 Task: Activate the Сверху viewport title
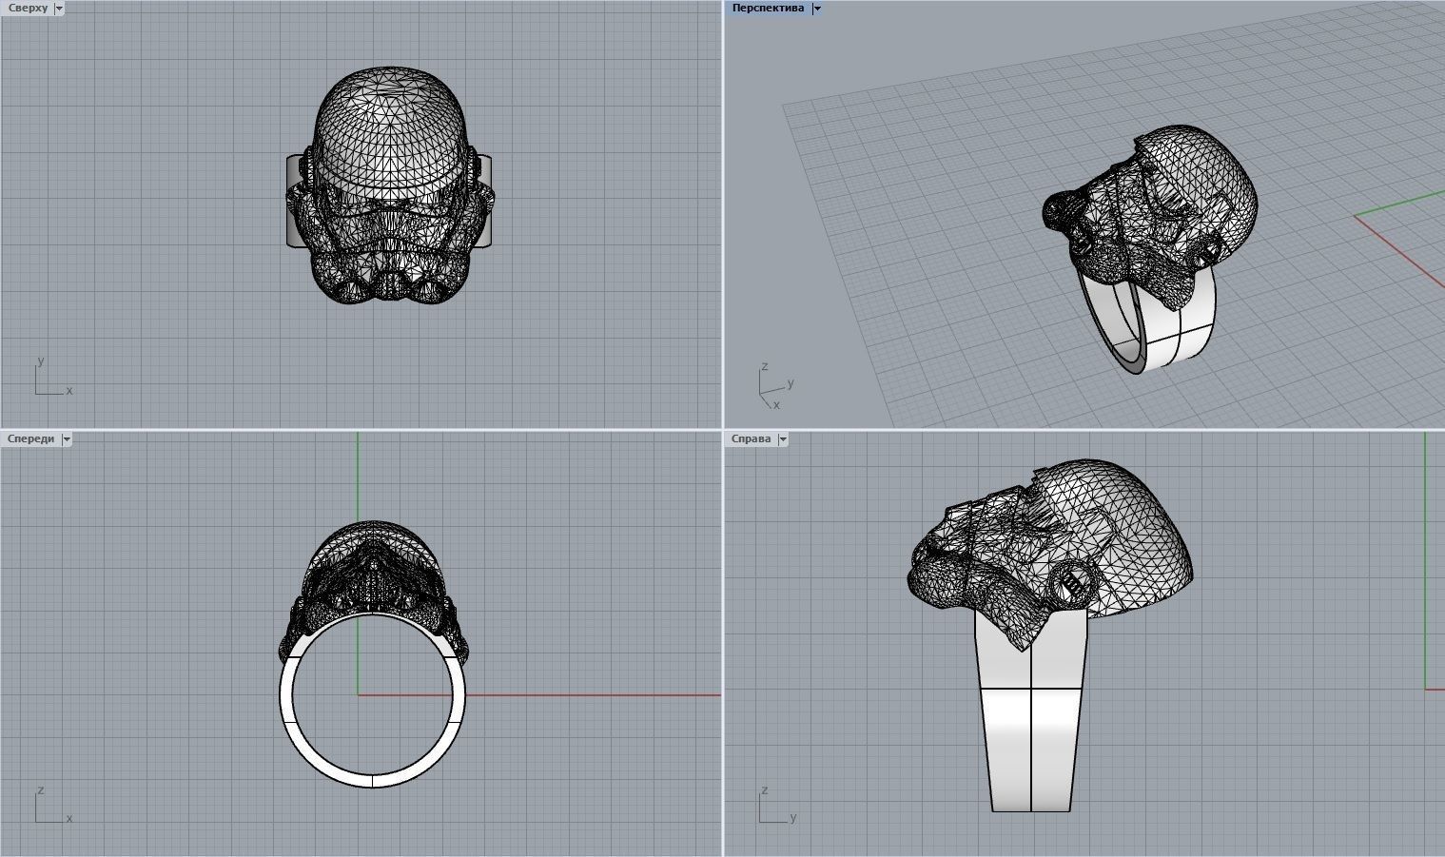pos(28,9)
